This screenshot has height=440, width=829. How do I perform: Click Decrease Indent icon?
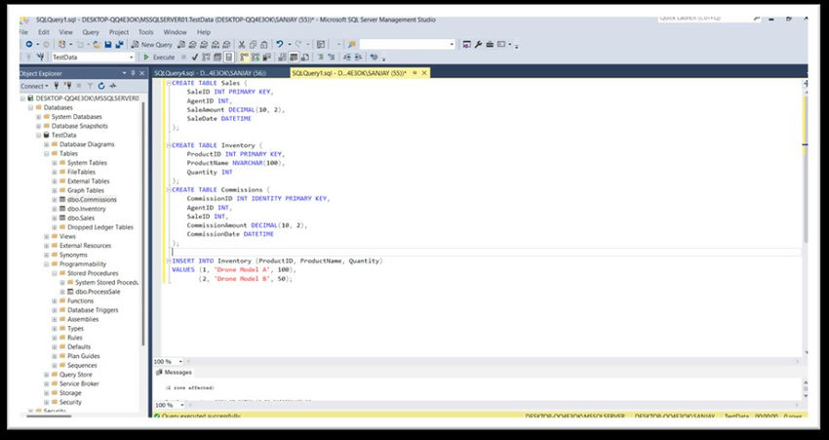coord(347,58)
